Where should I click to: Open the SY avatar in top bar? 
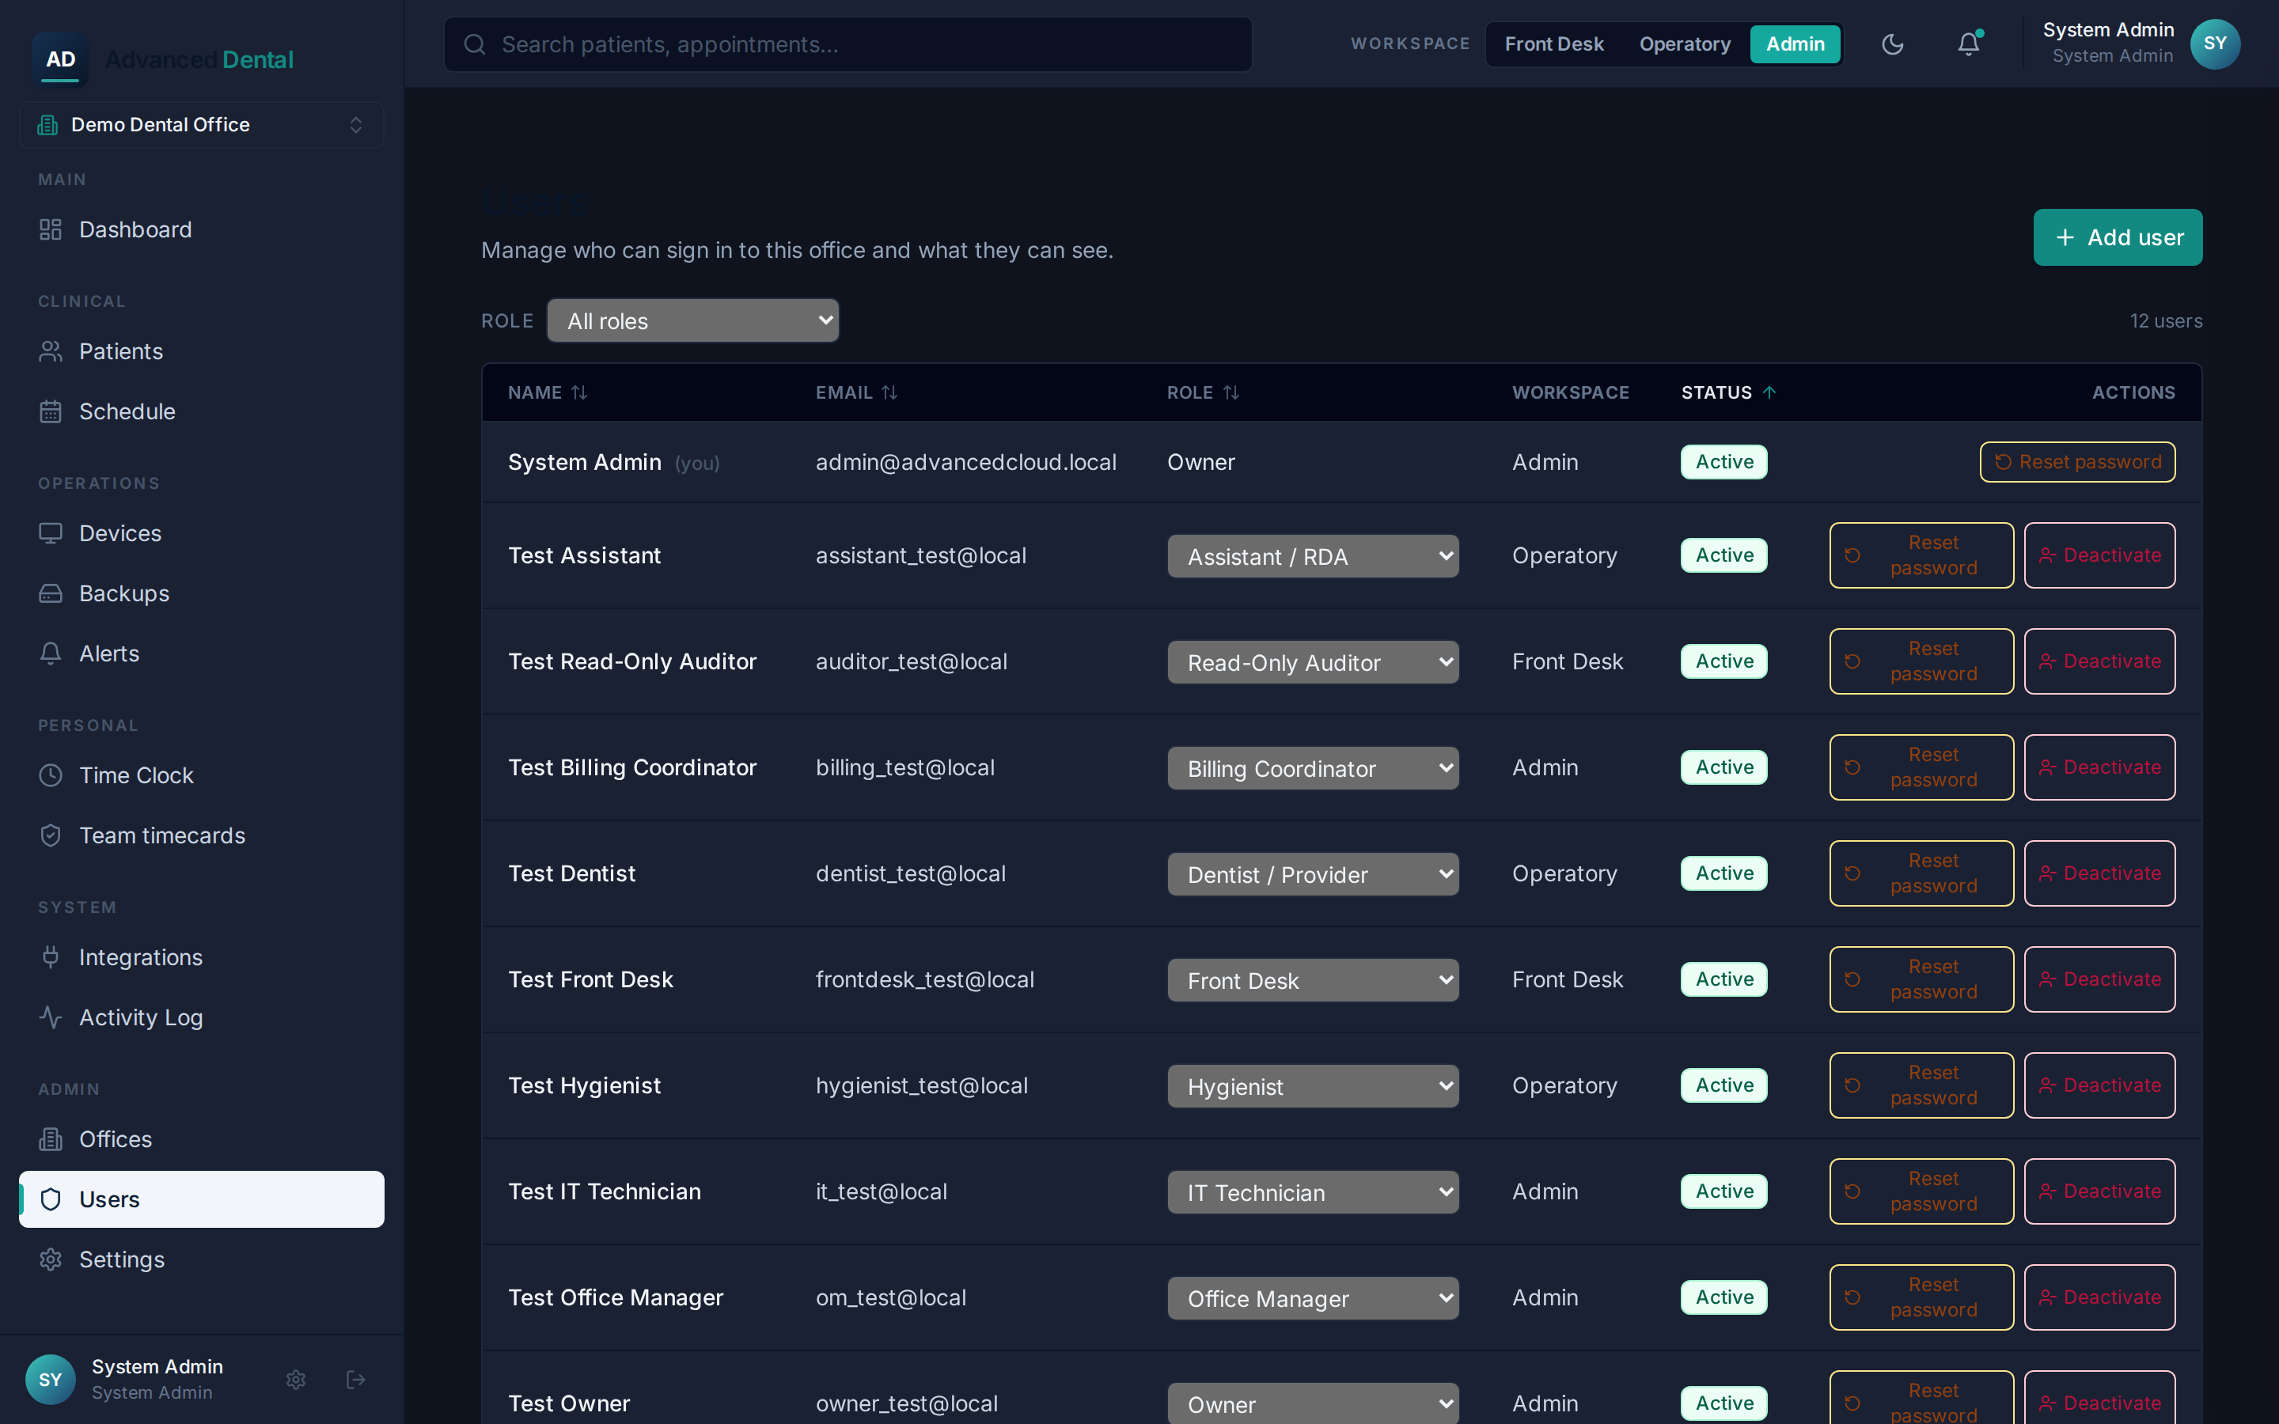tap(2215, 44)
